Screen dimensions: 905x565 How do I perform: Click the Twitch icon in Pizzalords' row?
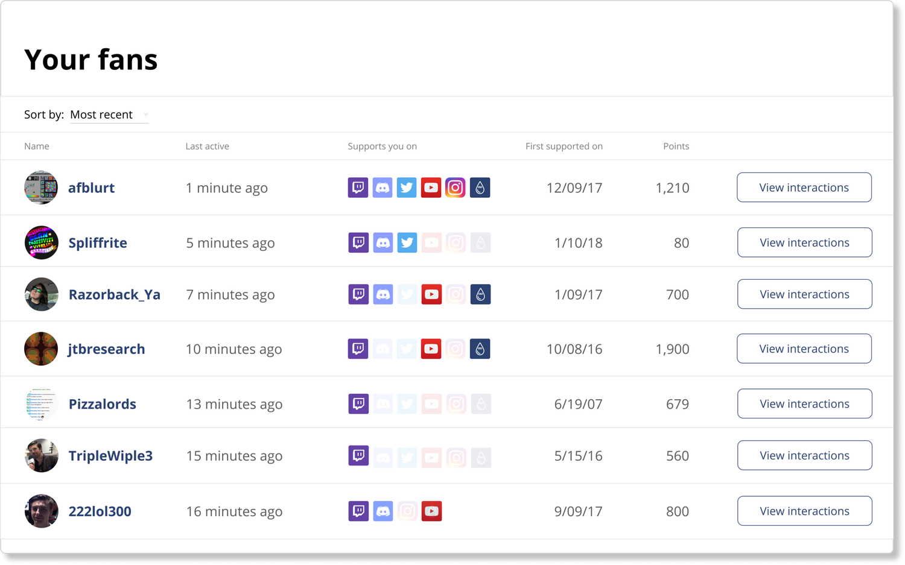tap(358, 403)
